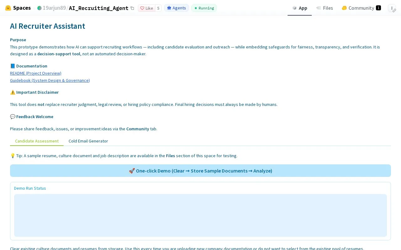Click the AI Recruiter Assistant heading
Image resolution: width=401 pixels, height=250 pixels.
pos(48,26)
